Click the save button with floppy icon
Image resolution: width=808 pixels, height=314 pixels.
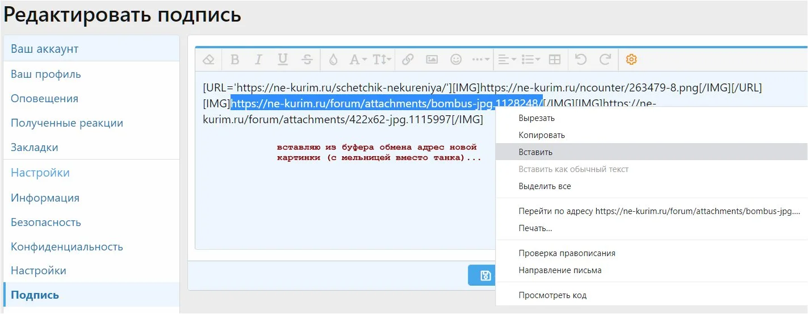point(482,275)
